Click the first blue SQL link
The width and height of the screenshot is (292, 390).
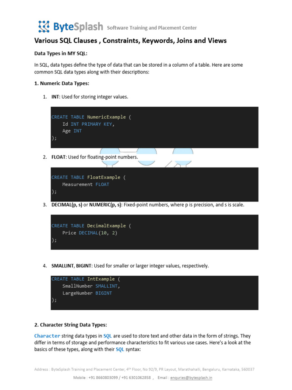pos(108,336)
